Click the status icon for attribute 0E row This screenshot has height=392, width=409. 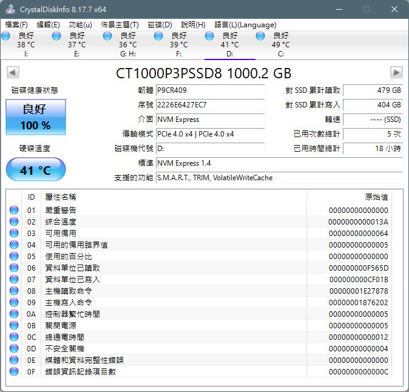click(14, 360)
